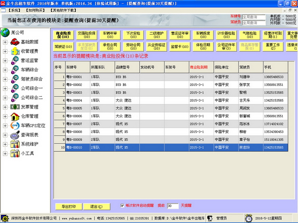This screenshot has height=223, width=298.
Task: Expand the 小工具 tree node
Action: [x=5, y=154]
